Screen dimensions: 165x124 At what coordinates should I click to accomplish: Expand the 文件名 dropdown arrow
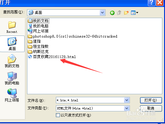127,100
